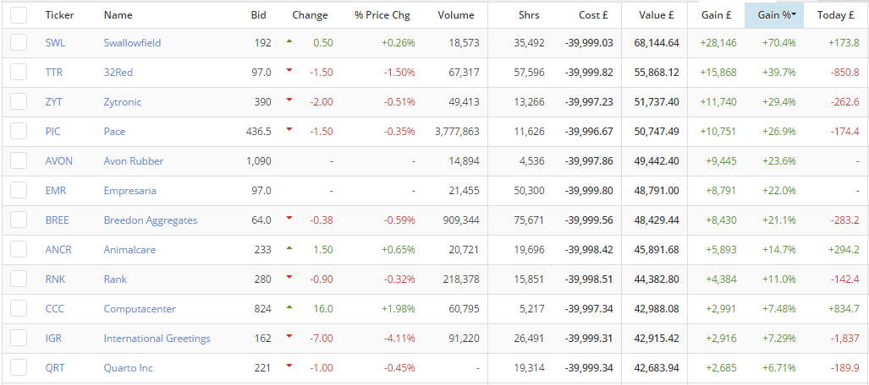Screen dimensions: 869x385
Task: Open the RNK ticker link
Action: (x=55, y=279)
